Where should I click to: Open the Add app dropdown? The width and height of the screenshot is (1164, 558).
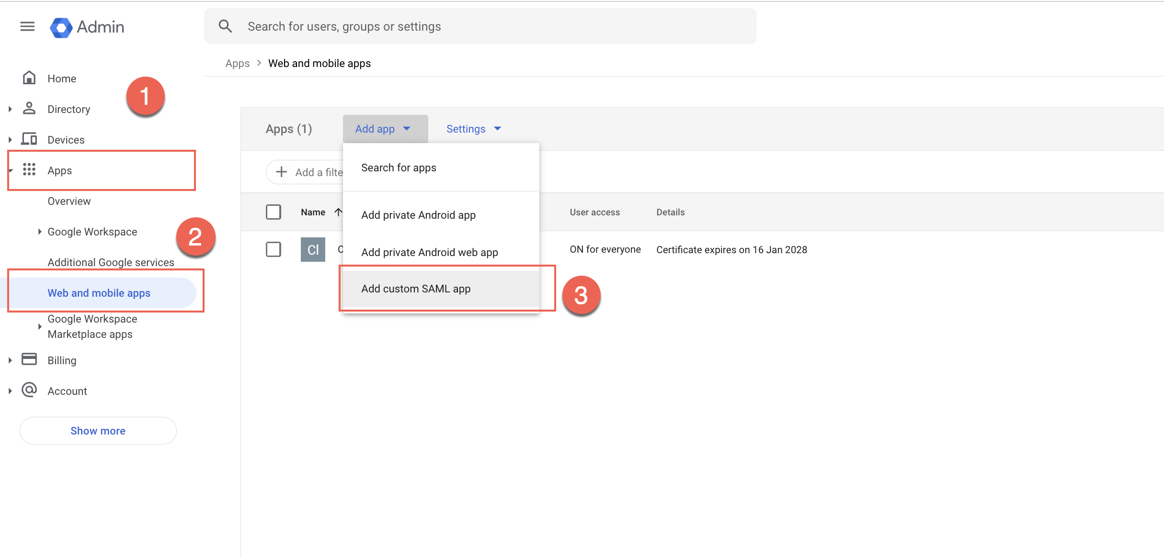385,129
